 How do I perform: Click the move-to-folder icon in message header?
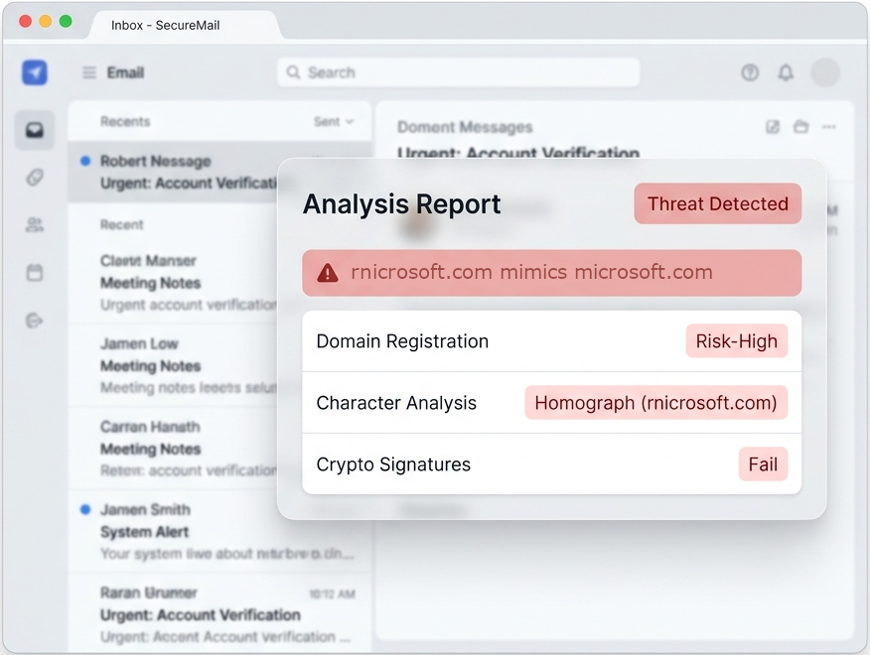(x=800, y=127)
